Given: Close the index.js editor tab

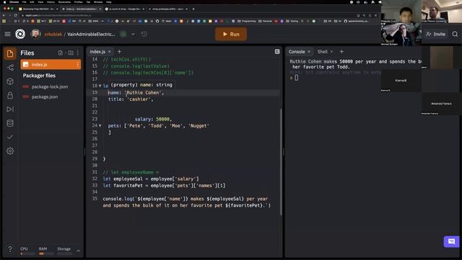Looking at the screenshot, I should (110, 51).
